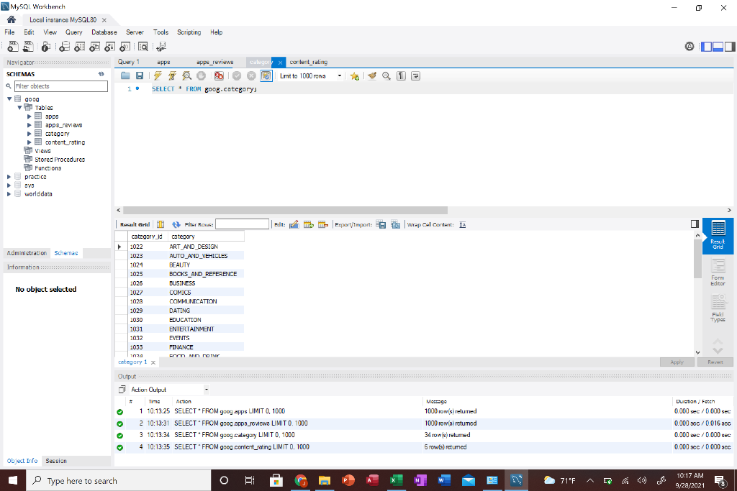Open a new SQL tab icon
This screenshot has width=737, height=491.
[13, 47]
